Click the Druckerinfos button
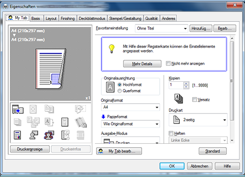The height and width of the screenshot is (177, 245). tap(71, 149)
